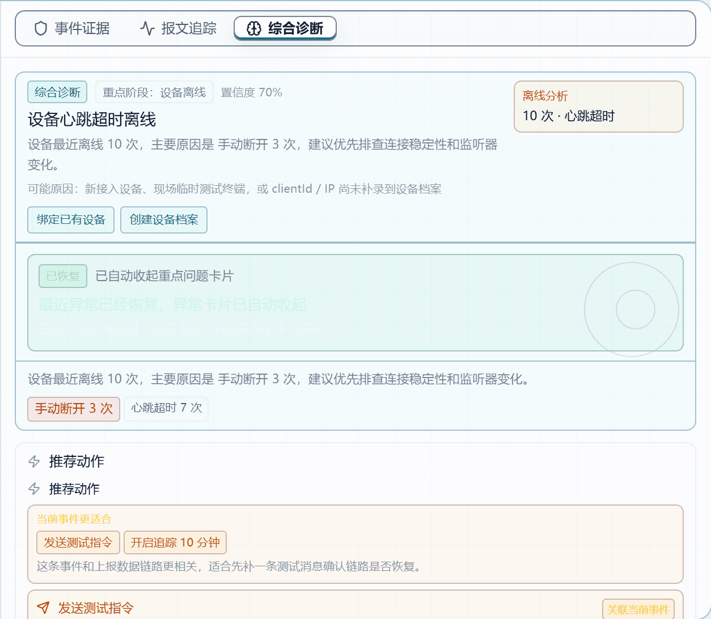Click the 重点阶段：设备离线 tag
Screen dimensions: 711x619
point(154,92)
